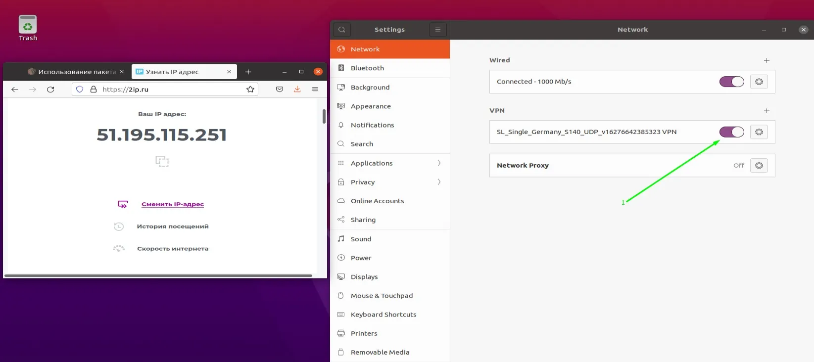Open a new browser tab
This screenshot has width=814, height=362.
coord(248,72)
